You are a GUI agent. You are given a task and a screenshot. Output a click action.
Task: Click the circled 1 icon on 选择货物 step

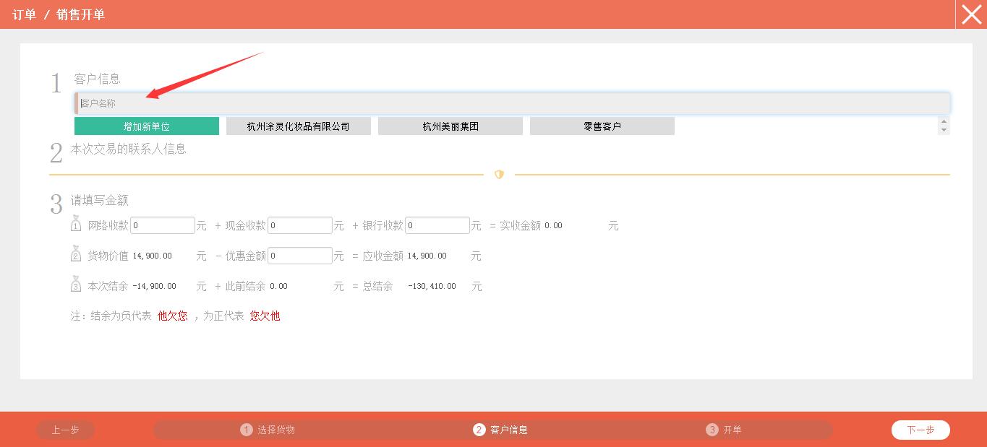247,430
